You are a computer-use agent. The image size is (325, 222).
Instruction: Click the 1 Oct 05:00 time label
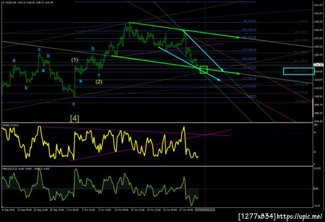[x=72, y=210]
